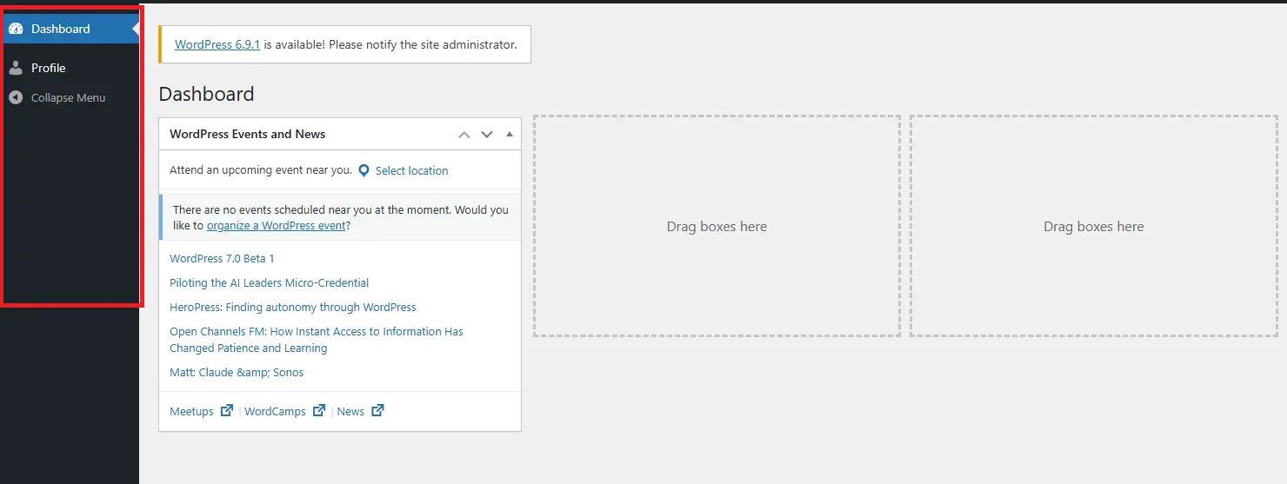Open the Profile menu item
This screenshot has width=1287, height=484.
(x=70, y=68)
